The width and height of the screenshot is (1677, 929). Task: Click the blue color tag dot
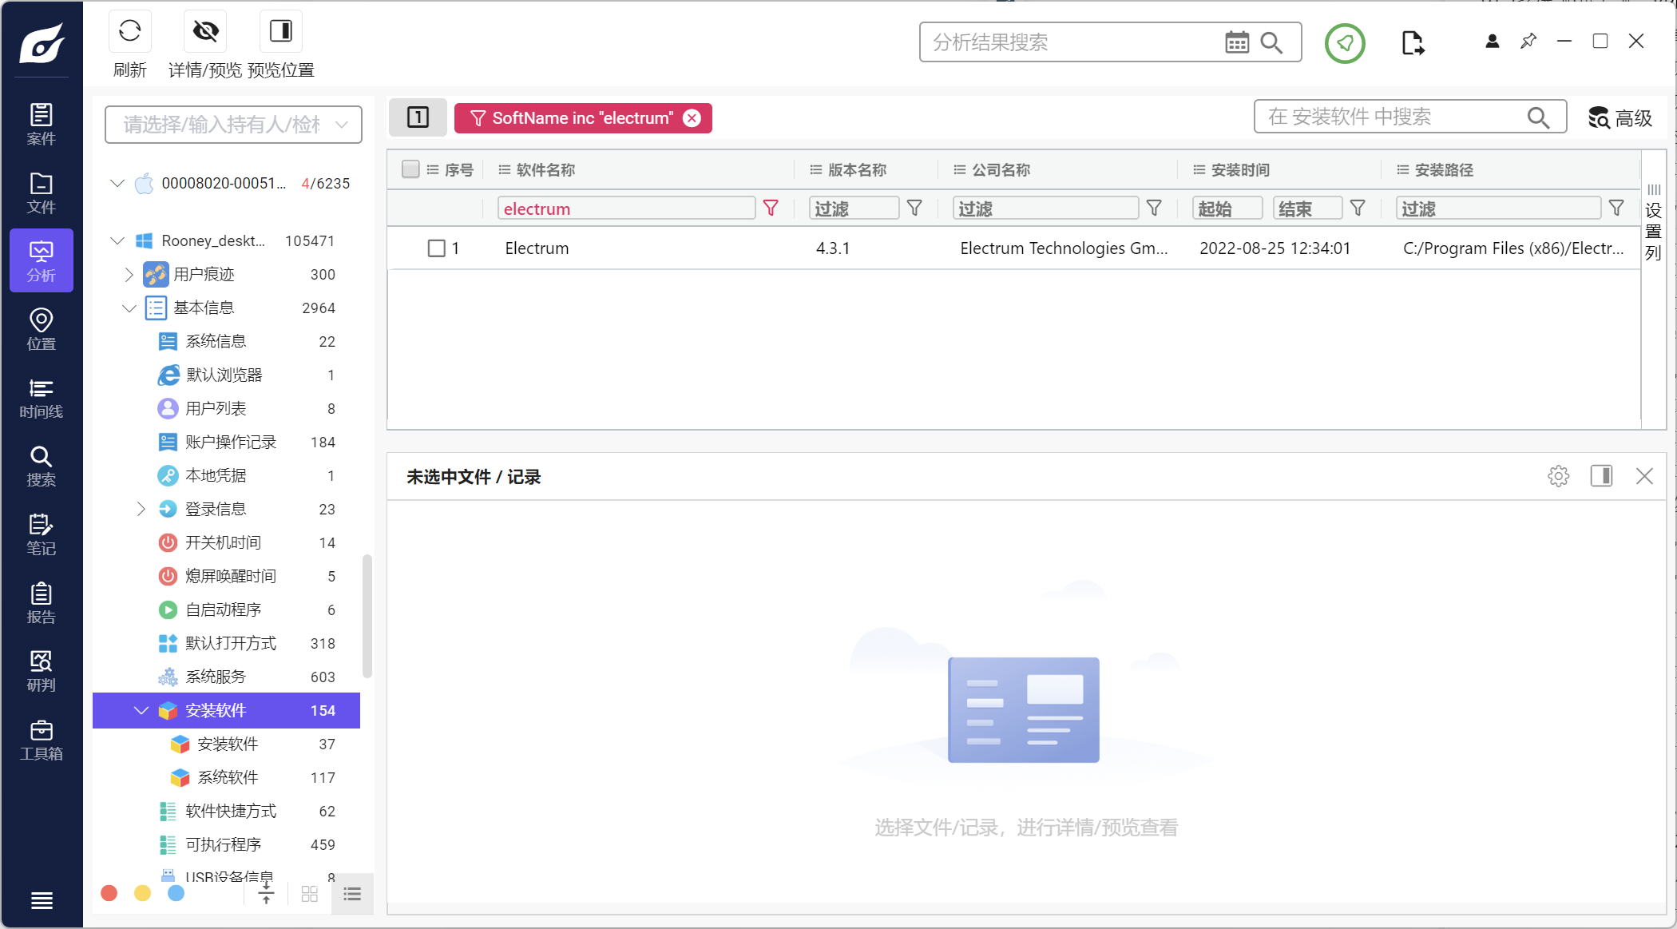(x=176, y=893)
